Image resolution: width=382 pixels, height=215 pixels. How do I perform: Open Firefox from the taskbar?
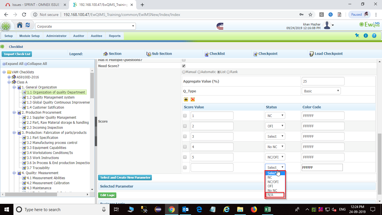(254, 209)
